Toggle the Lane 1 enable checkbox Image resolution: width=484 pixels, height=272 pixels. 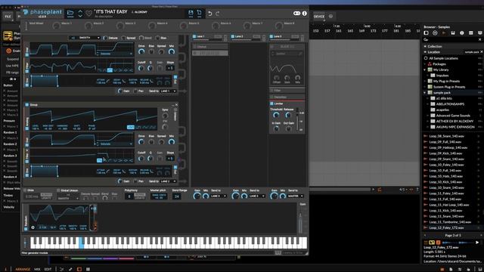pos(194,36)
